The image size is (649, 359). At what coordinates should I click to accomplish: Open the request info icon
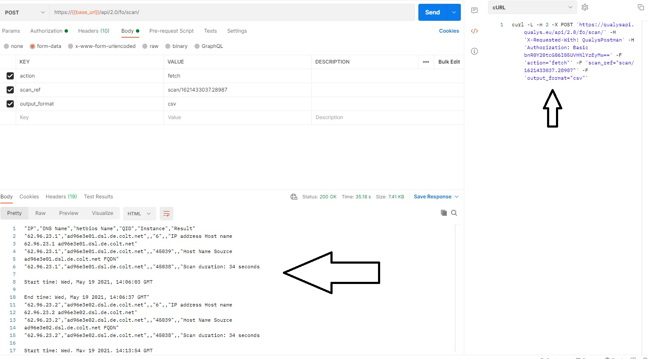[474, 51]
